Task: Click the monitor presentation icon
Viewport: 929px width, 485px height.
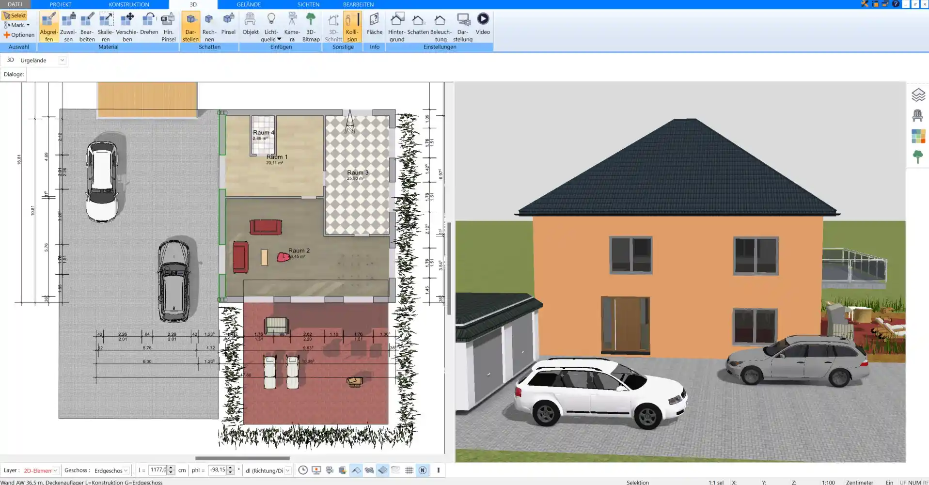Action: (x=316, y=470)
